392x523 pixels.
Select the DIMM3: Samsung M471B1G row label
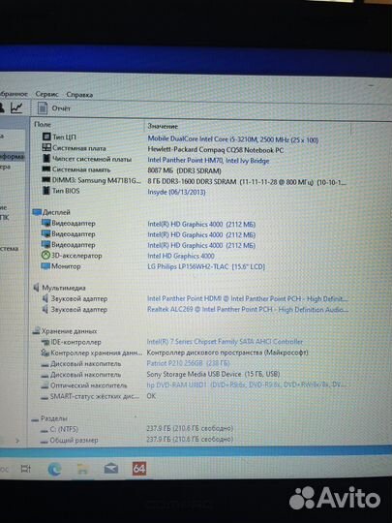pos(97,180)
